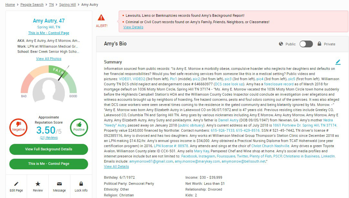Open Instagram profile link

(x=207, y=156)
